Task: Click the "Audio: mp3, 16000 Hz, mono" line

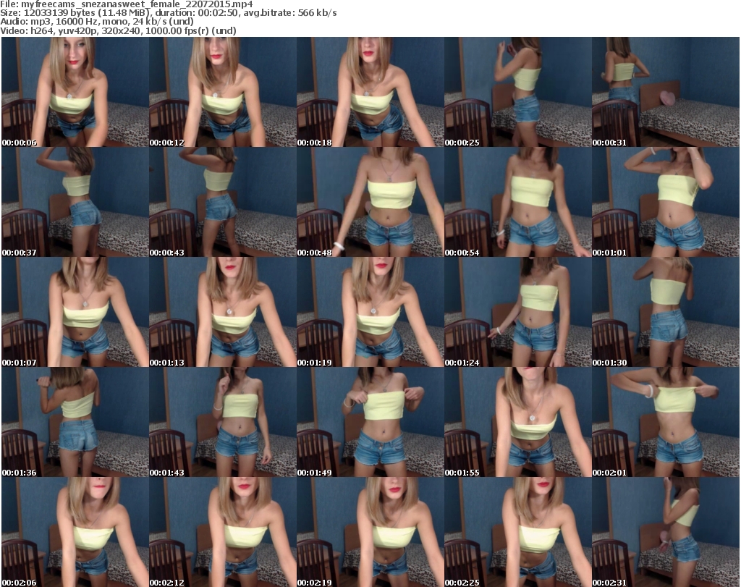Action: click(x=97, y=22)
